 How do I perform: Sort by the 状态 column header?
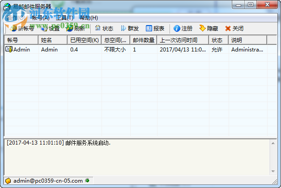point(219,40)
